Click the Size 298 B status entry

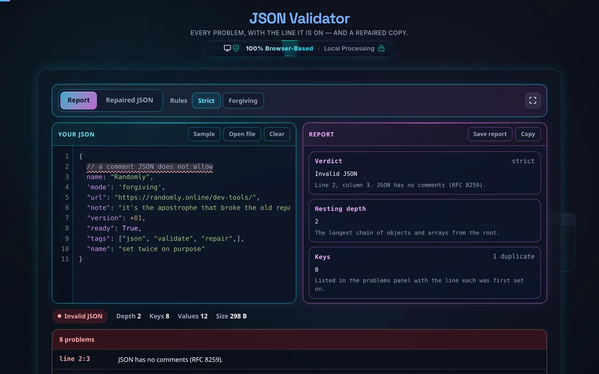[x=231, y=316]
